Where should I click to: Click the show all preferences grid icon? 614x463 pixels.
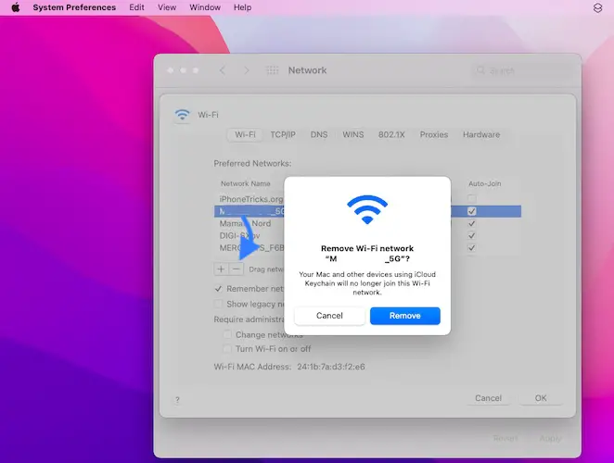tap(272, 70)
